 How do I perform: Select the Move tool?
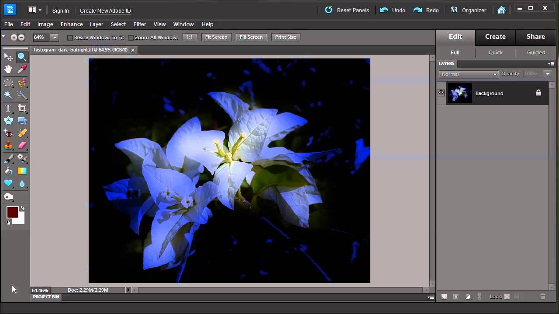click(x=8, y=57)
